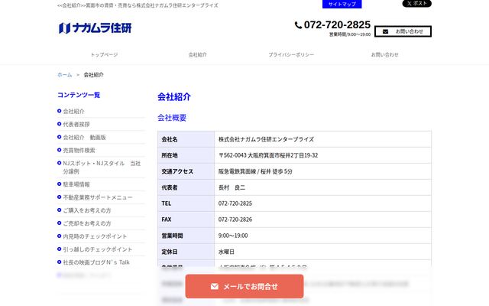The height and width of the screenshot is (306, 489).
Task: Click 会社紹介 in the breadcrumb
Action: pos(93,75)
